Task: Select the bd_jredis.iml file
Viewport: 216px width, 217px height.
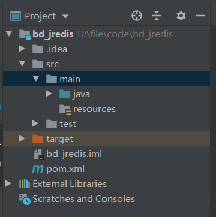Action: 68,154
